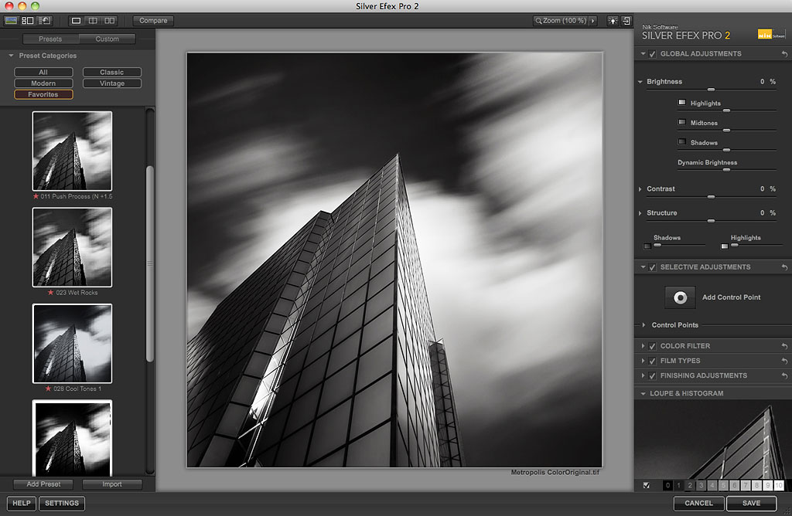Viewport: 792px width, 516px height.
Task: Uncheck the Selective Adjustments checkbox
Action: click(x=653, y=267)
